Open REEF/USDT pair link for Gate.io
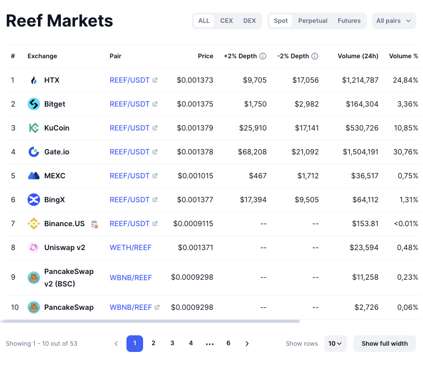Viewport: 423px width, 366px height. click(x=130, y=152)
